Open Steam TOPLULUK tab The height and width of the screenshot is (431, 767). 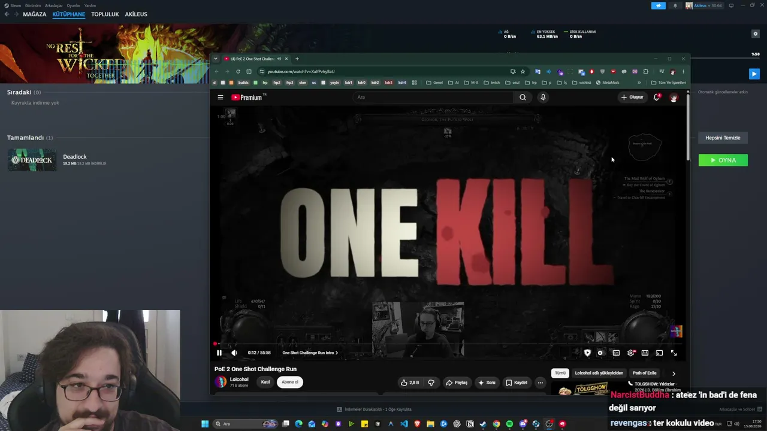pyautogui.click(x=105, y=14)
